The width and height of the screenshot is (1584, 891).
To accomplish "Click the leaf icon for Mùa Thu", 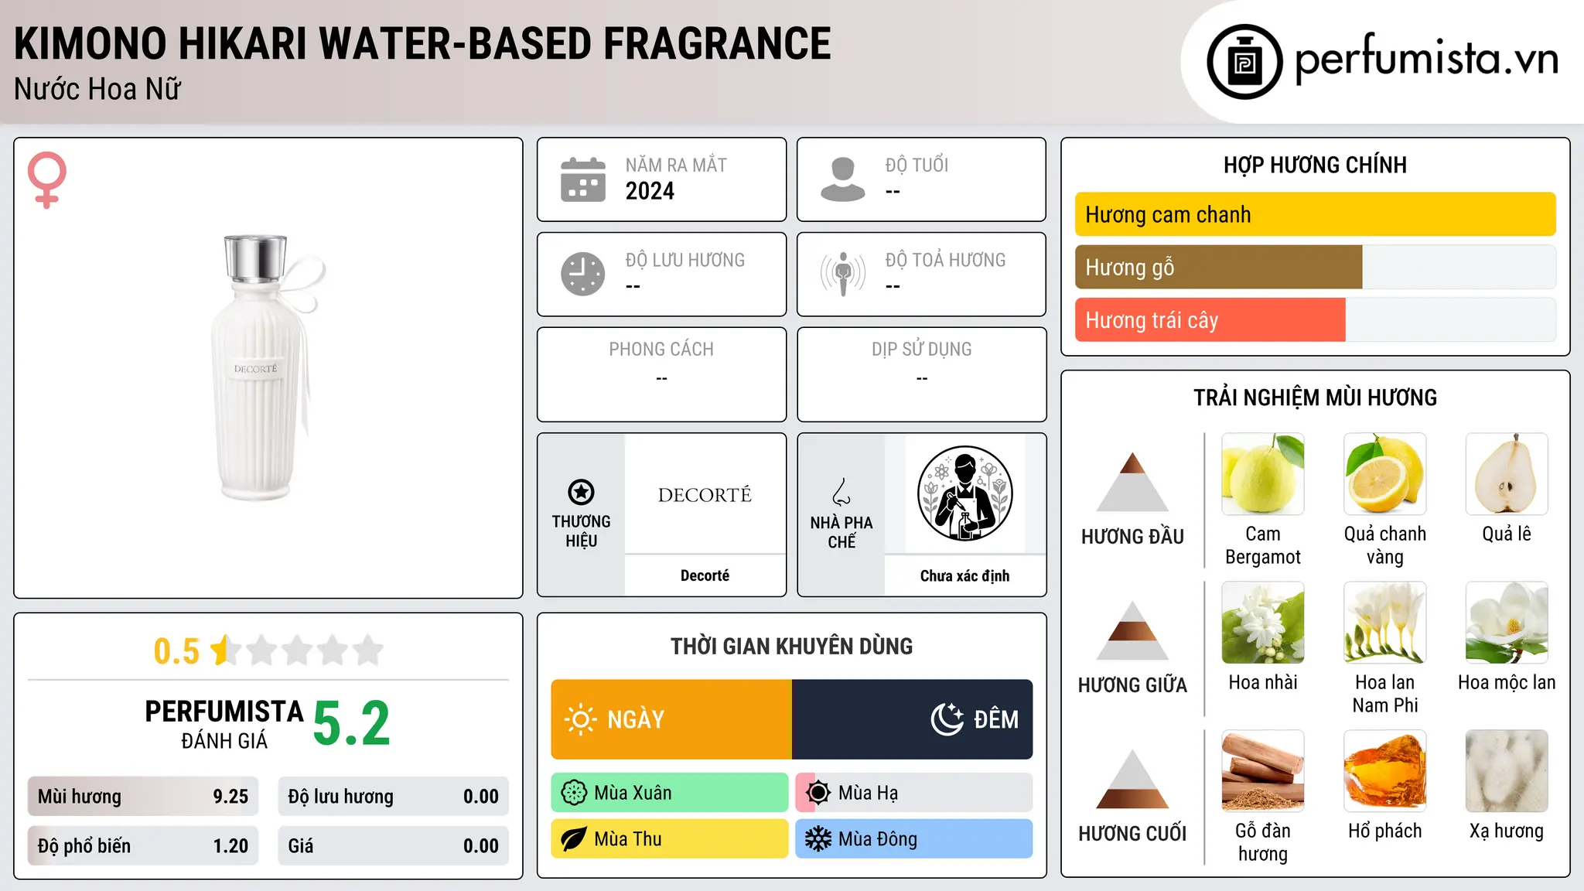I will pyautogui.click(x=574, y=839).
